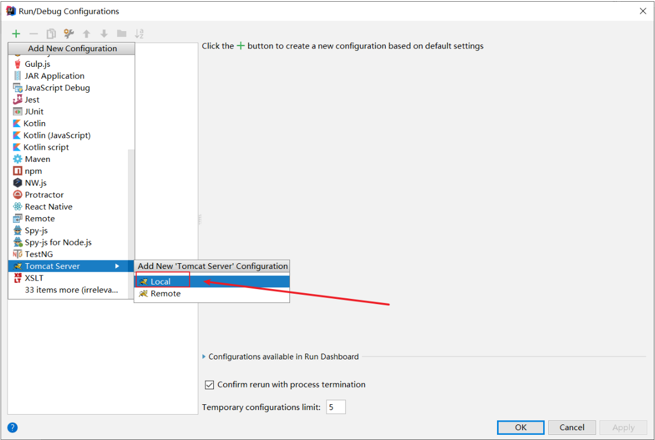
Task: Click the Create New Folder toolbar icon
Action: pos(122,34)
